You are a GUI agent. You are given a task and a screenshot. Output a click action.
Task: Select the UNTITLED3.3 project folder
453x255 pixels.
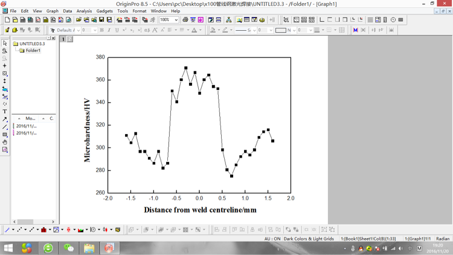coord(29,44)
